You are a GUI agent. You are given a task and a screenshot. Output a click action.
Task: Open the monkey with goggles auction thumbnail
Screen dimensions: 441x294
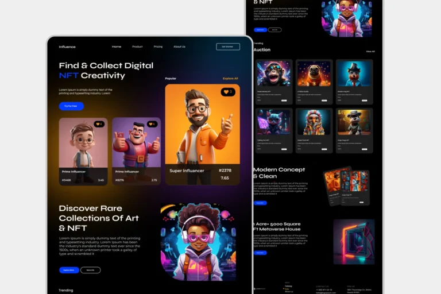(x=273, y=74)
